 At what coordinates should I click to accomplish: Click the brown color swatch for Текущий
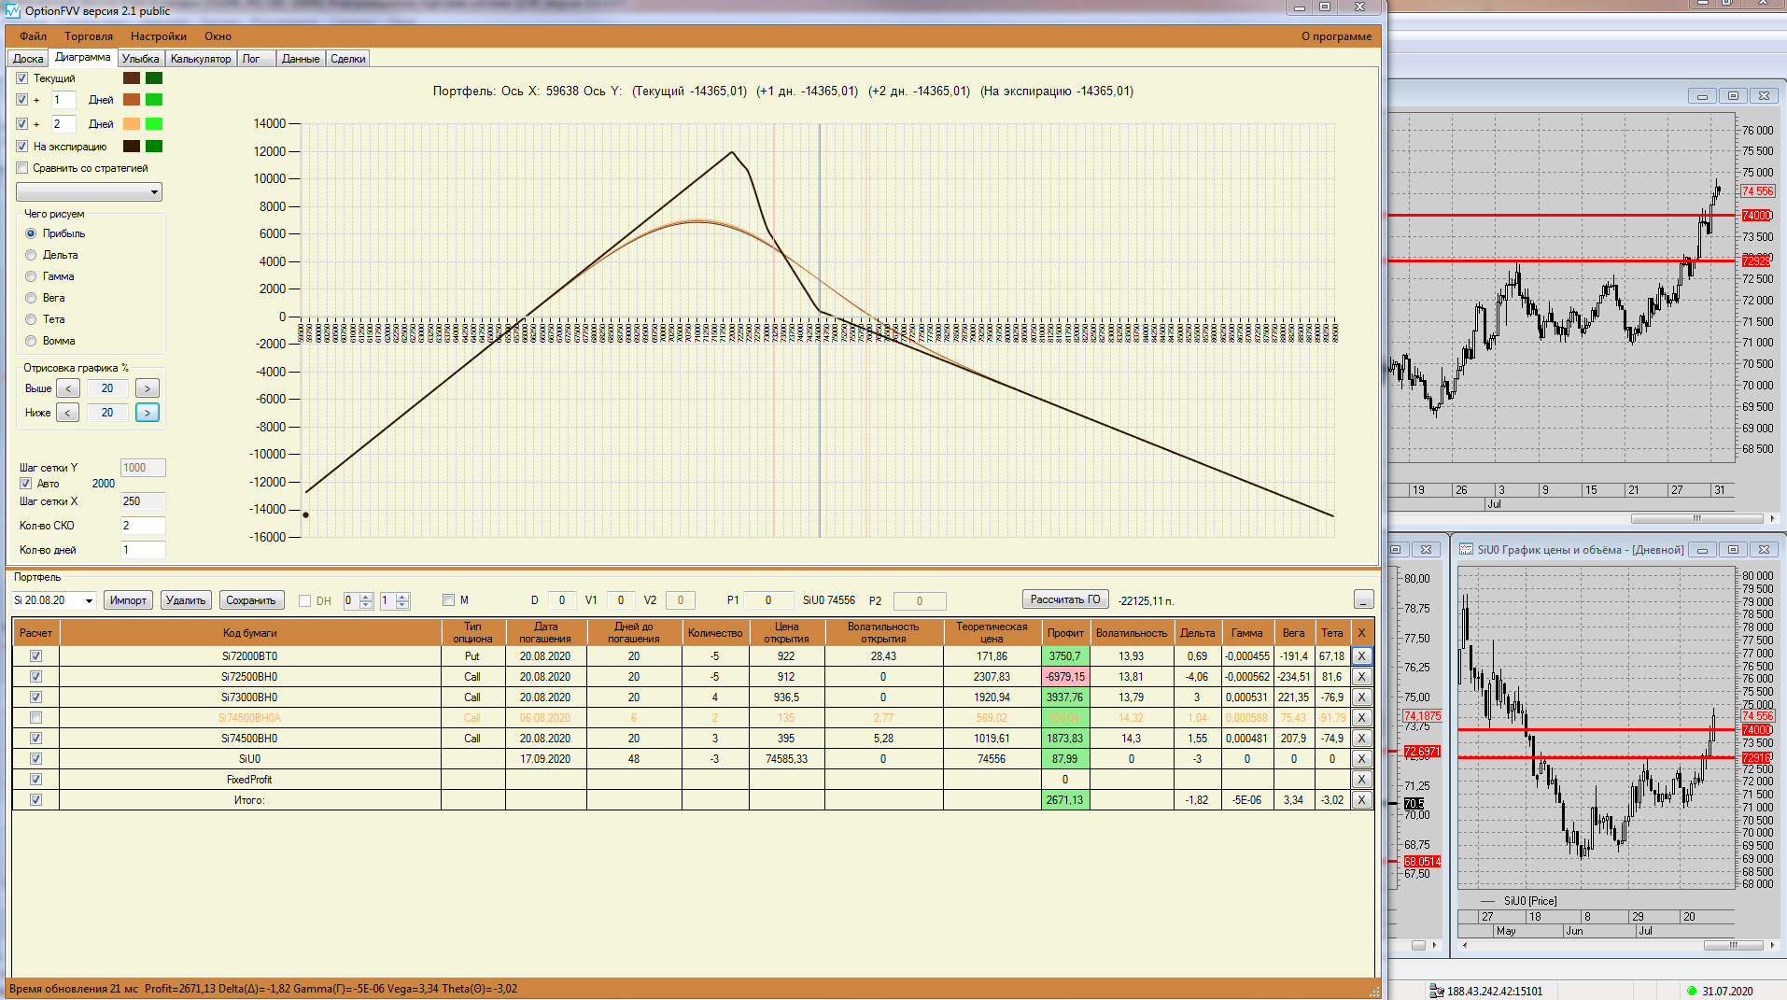[x=132, y=78]
